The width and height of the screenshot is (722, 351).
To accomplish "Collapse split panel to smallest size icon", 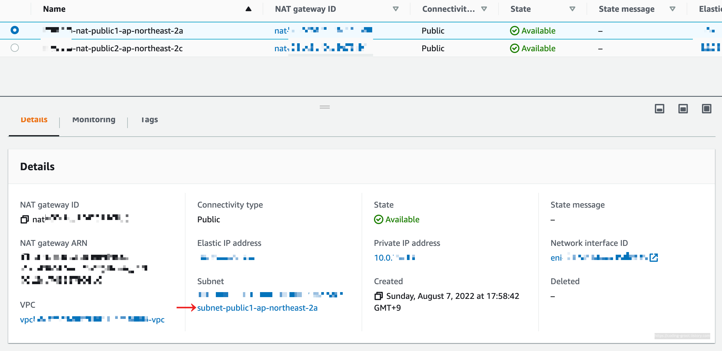I will pyautogui.click(x=659, y=109).
